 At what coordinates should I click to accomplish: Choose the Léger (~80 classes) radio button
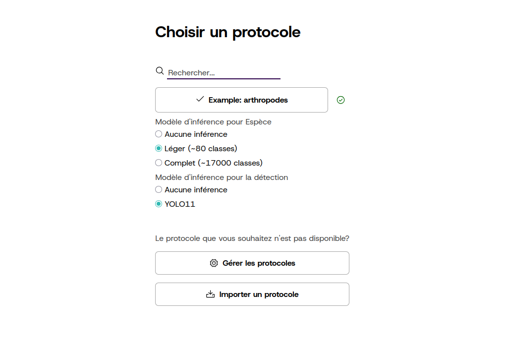pos(159,148)
